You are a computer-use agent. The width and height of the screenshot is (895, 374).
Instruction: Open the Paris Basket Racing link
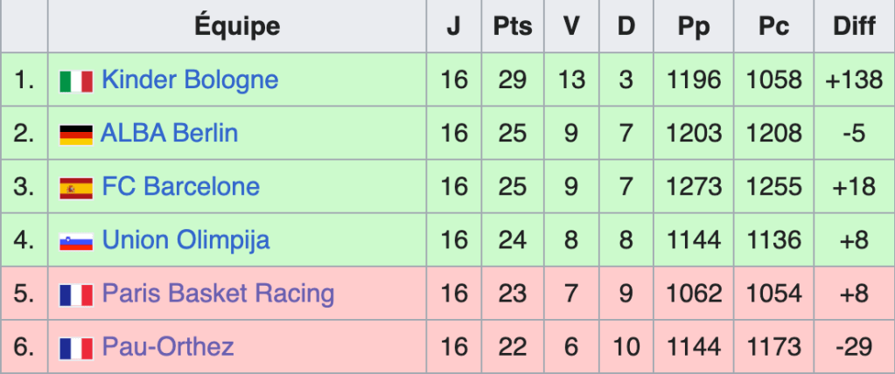pos(218,294)
